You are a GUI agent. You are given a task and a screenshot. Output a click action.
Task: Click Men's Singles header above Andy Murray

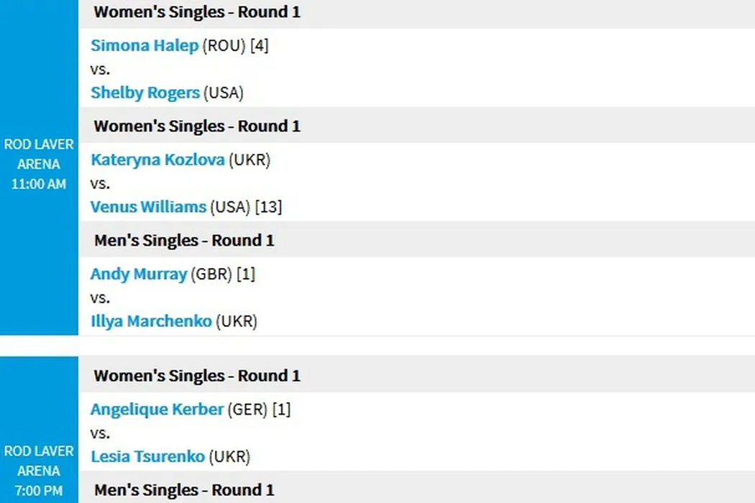click(x=183, y=241)
